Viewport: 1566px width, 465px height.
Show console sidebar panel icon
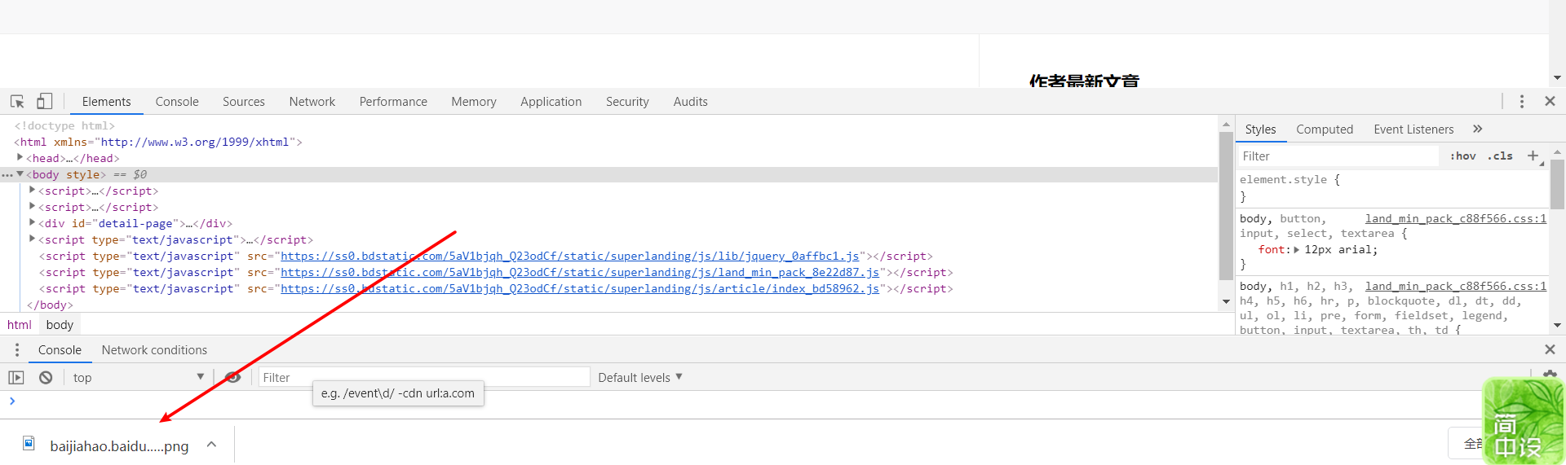(16, 377)
